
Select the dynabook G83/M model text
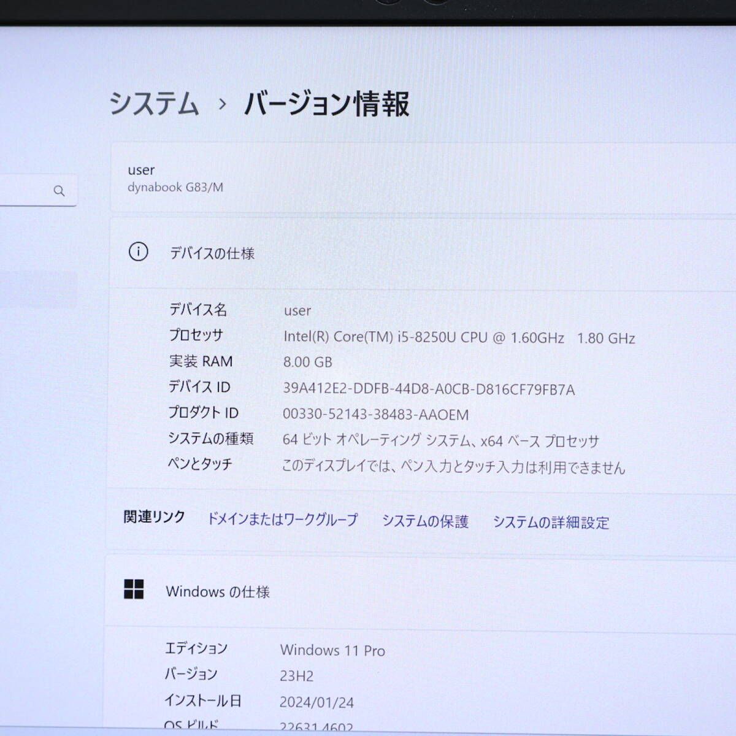[175, 187]
